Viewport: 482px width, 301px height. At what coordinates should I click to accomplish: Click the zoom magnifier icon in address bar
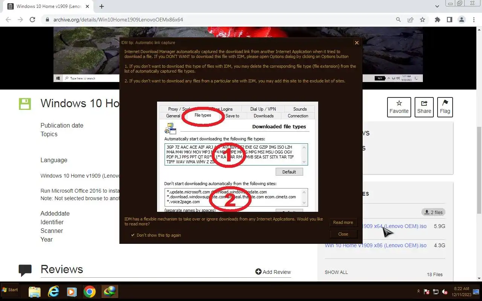tap(398, 20)
